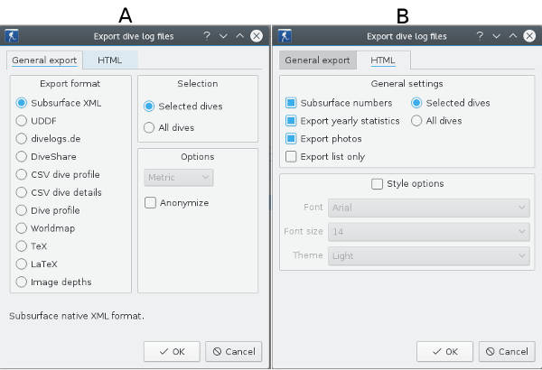Choose Image depths export format
542x370 pixels.
click(53, 282)
